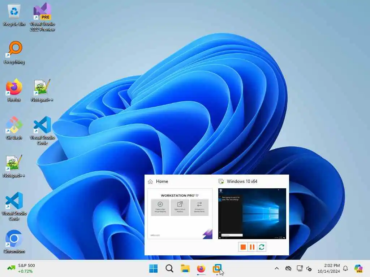Pause the Windows 10 x64 virtual machine
The width and height of the screenshot is (370, 277).
click(252, 247)
